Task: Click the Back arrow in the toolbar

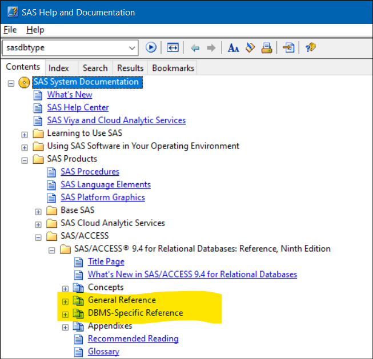Action: [x=195, y=47]
